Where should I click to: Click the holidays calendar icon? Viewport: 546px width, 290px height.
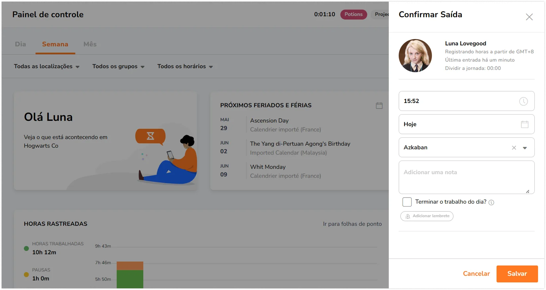pyautogui.click(x=379, y=106)
